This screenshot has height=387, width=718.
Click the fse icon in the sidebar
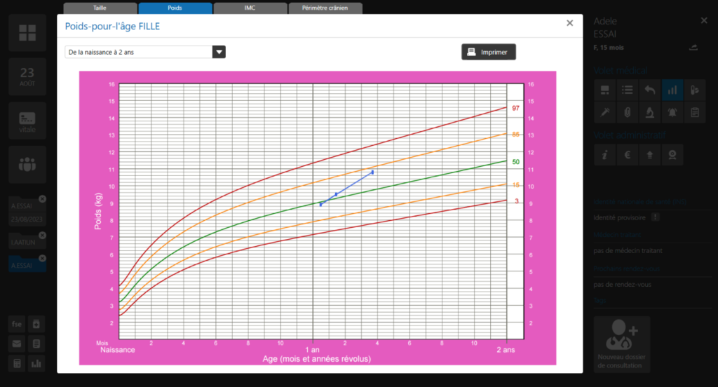pos(16,324)
